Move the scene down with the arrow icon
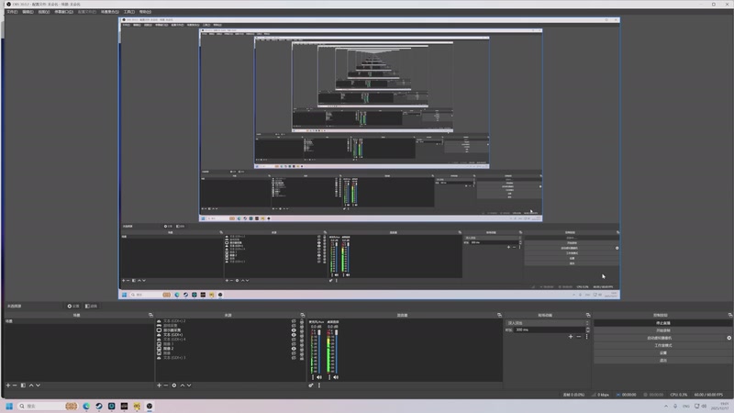Screen dimensions: 734x413 coord(38,385)
